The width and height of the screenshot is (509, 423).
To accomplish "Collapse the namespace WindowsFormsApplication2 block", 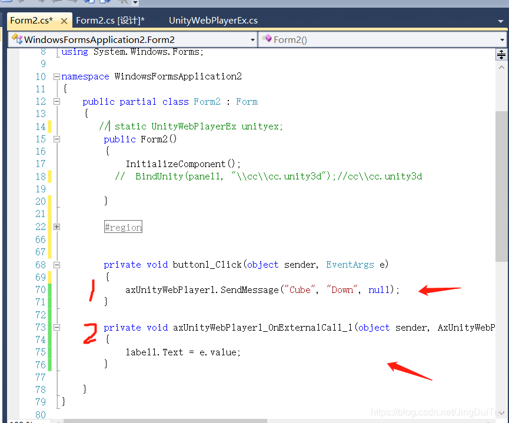I will [x=56, y=76].
